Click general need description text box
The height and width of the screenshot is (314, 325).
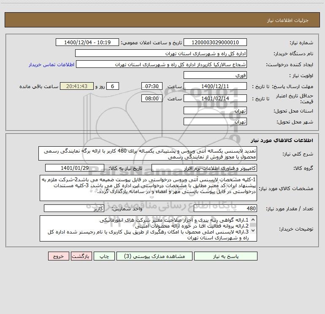click(x=148, y=153)
